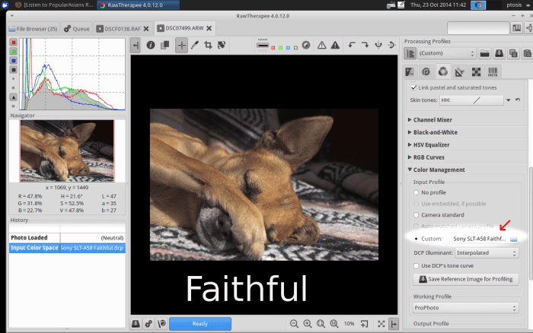Screen dimensions: 533x333
Task: Click the Ready status button
Action: (x=199, y=324)
